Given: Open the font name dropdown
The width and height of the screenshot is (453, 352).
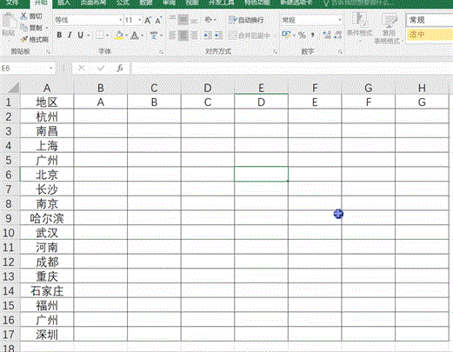Looking at the screenshot, I should point(120,20).
